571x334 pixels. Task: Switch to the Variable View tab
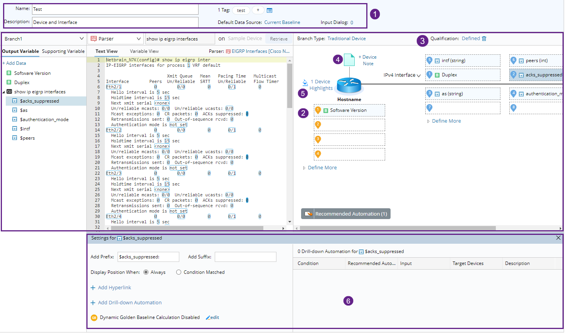(144, 51)
